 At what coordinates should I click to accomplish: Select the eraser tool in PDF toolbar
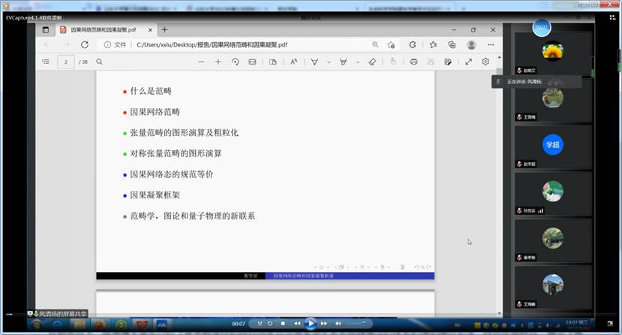(x=373, y=62)
